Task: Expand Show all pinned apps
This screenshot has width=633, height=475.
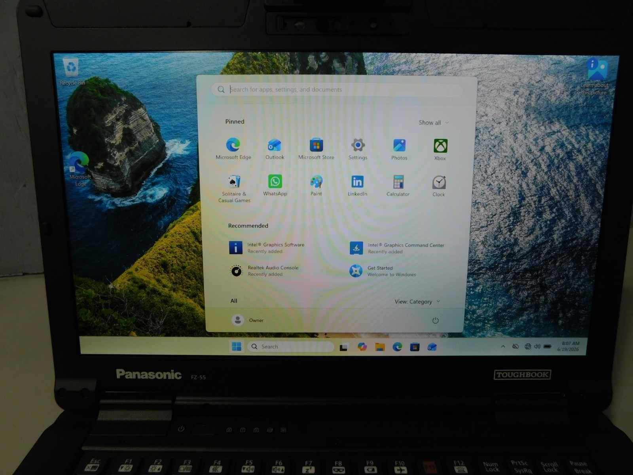Action: [434, 123]
